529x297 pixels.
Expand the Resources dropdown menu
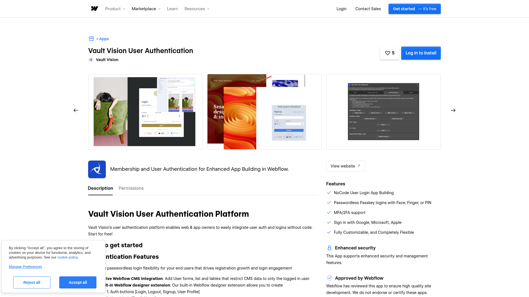pyautogui.click(x=197, y=9)
